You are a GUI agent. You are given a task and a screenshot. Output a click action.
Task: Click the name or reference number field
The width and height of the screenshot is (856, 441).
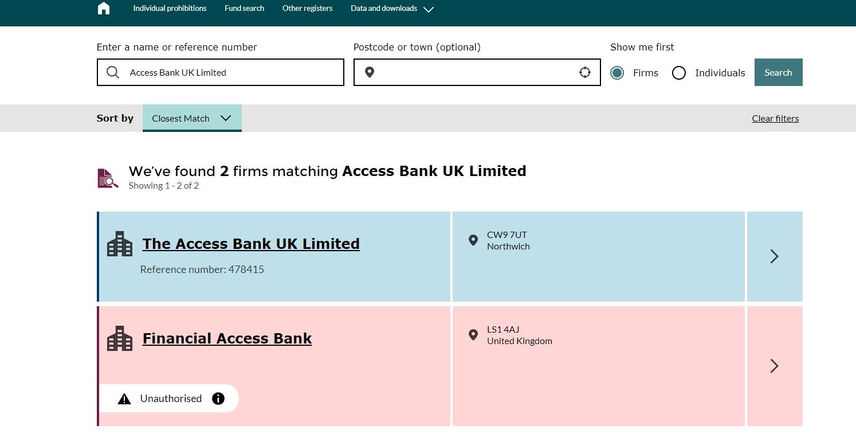tap(221, 72)
